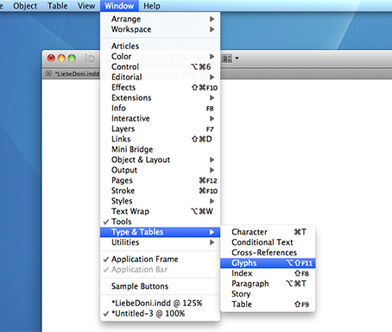Click the Object menu bar item
The height and width of the screenshot is (332, 392).
(x=25, y=6)
